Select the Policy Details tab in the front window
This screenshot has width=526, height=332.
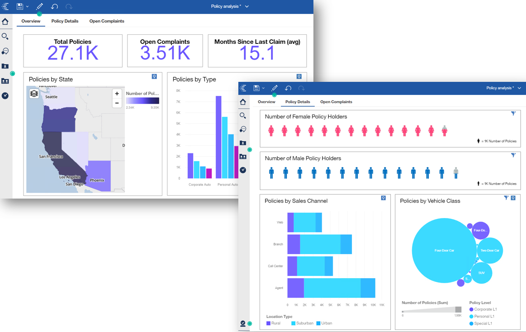pos(298,102)
